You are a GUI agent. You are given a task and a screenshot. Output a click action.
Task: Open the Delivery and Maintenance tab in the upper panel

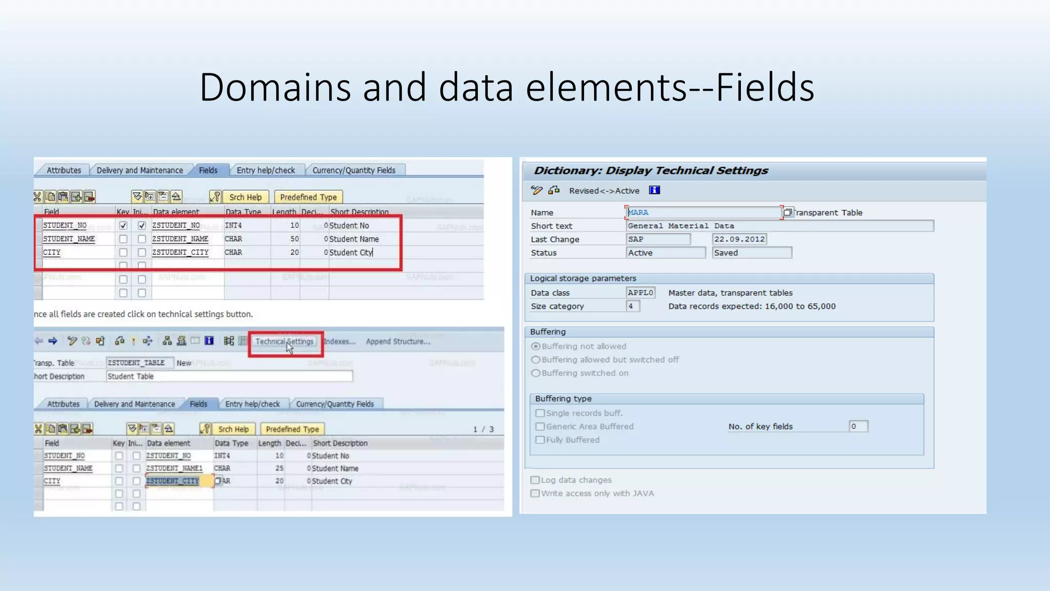(x=140, y=170)
